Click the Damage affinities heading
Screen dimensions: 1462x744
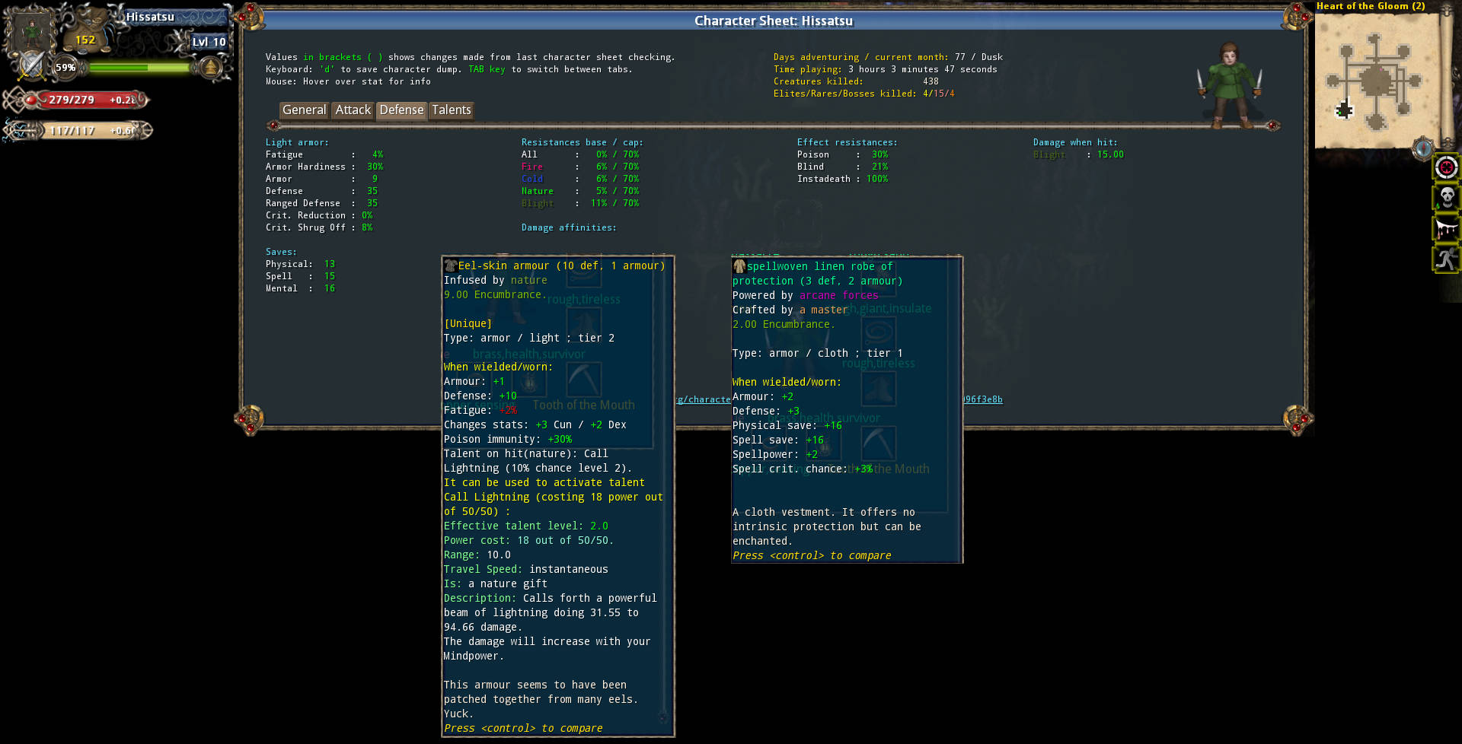(569, 227)
